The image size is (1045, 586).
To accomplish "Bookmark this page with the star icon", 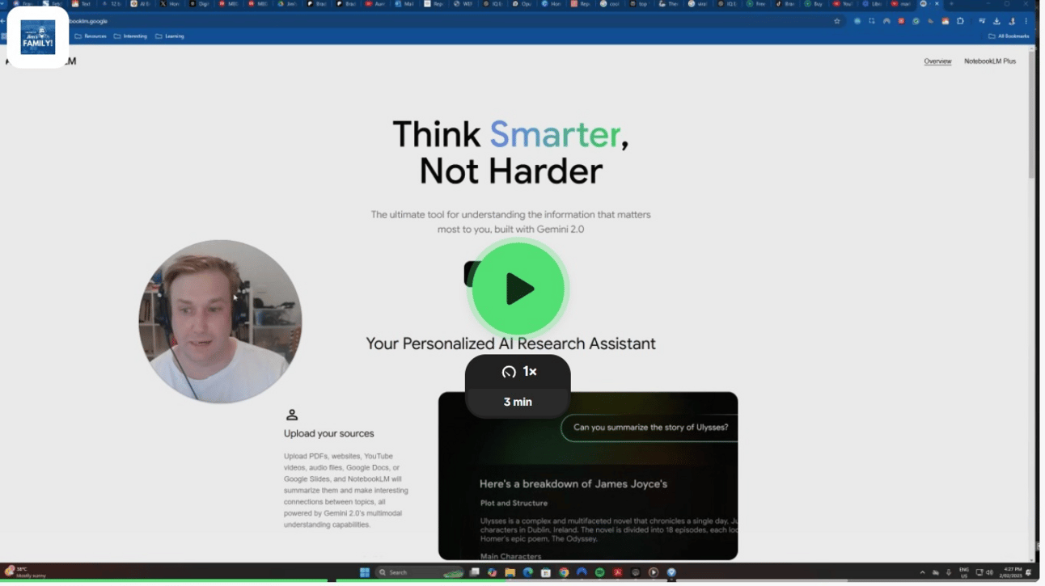I will (x=837, y=21).
